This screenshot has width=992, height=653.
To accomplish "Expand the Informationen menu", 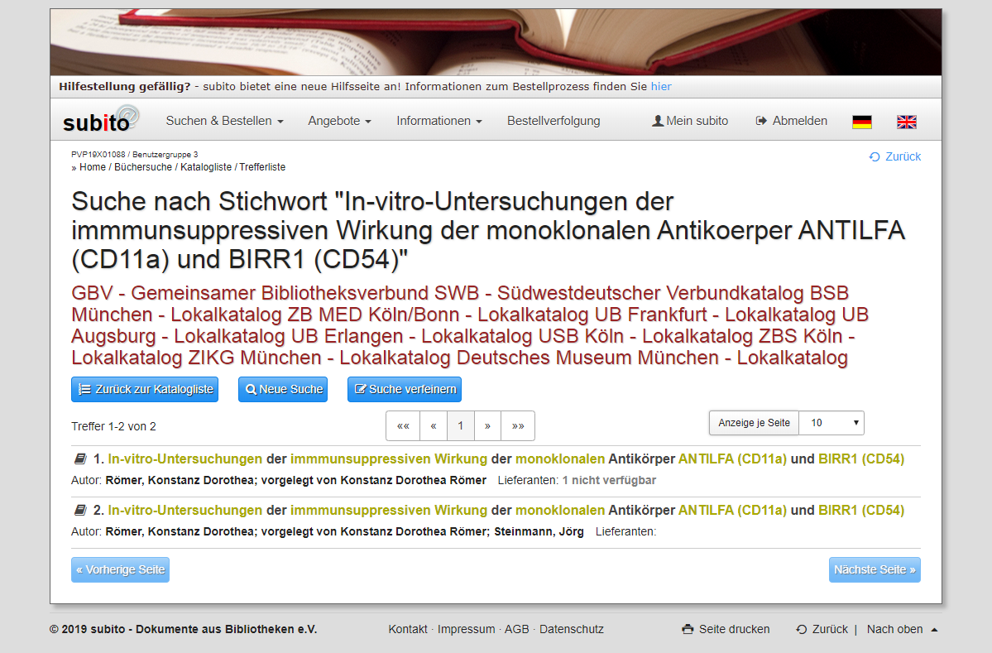I will (x=439, y=121).
